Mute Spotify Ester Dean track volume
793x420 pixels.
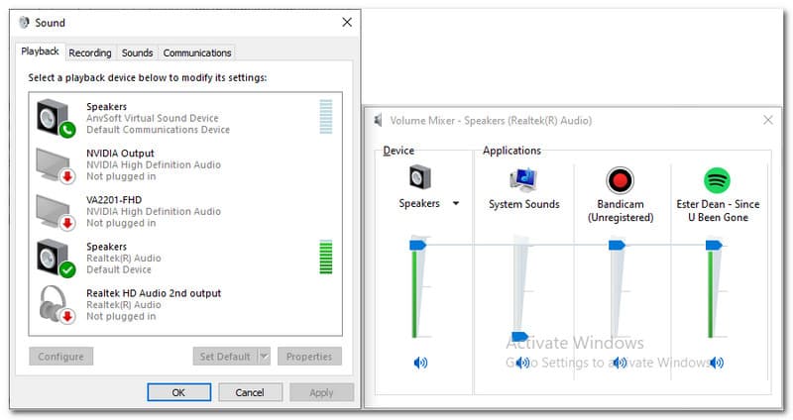(x=717, y=363)
